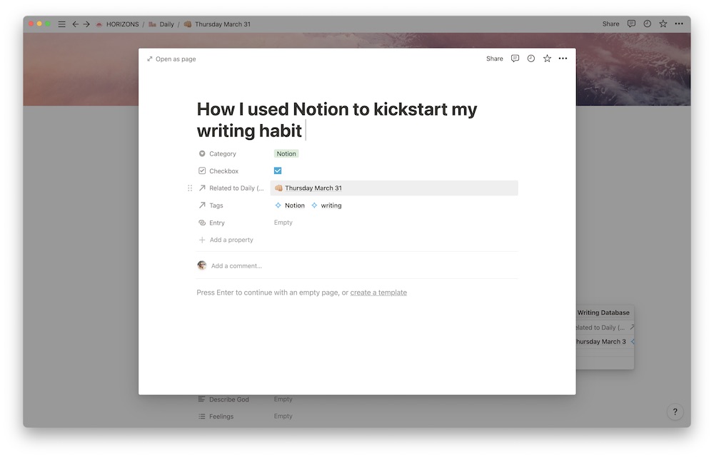Open the help question mark button

pyautogui.click(x=675, y=412)
